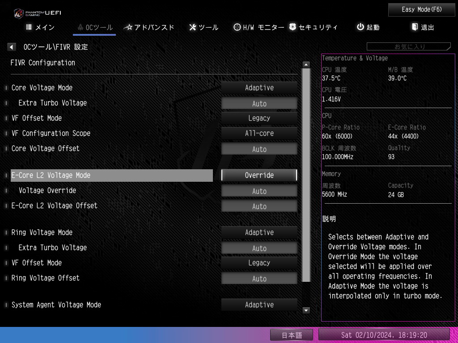Click the power icon of 起動
The height and width of the screenshot is (343, 458).
coord(360,27)
